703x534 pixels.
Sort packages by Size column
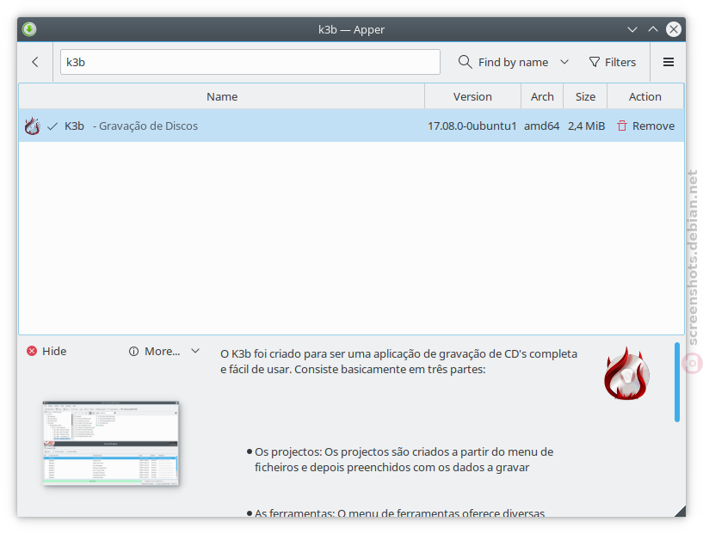[x=585, y=96]
